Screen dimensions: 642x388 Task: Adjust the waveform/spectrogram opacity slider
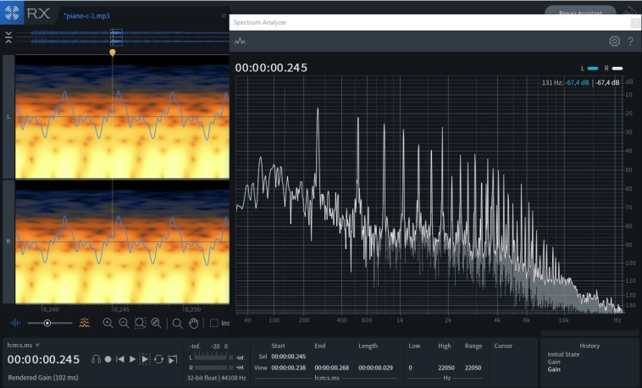(47, 323)
